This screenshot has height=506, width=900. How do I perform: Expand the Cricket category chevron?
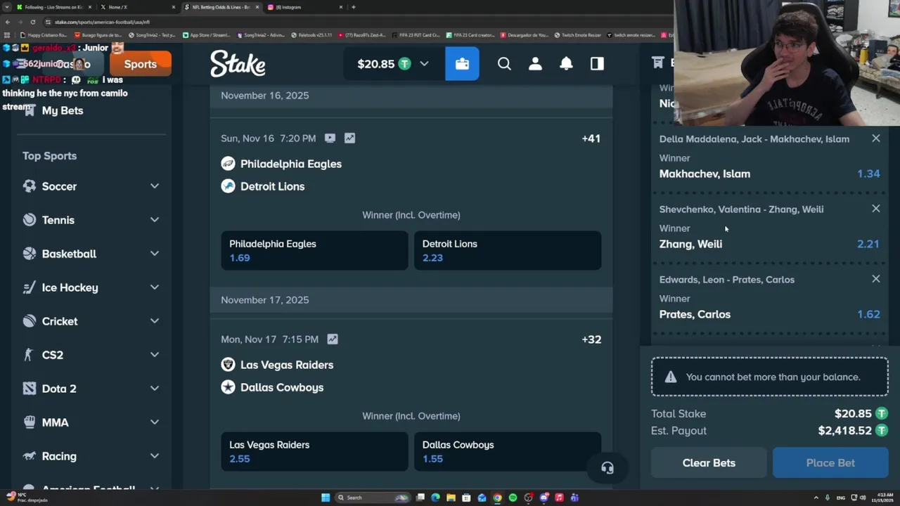[x=154, y=321]
